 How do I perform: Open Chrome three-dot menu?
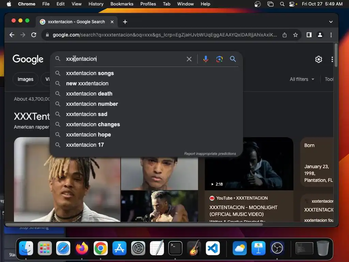[x=331, y=35]
